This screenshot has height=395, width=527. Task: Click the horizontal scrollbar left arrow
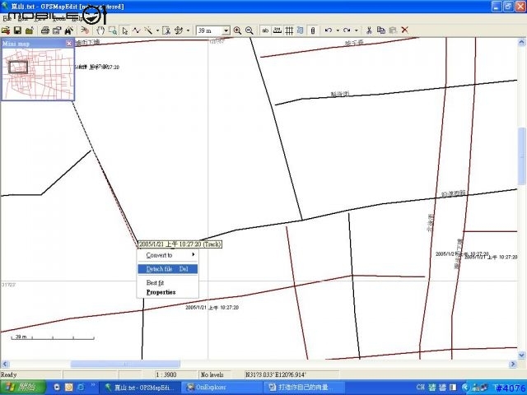[x=4, y=364]
